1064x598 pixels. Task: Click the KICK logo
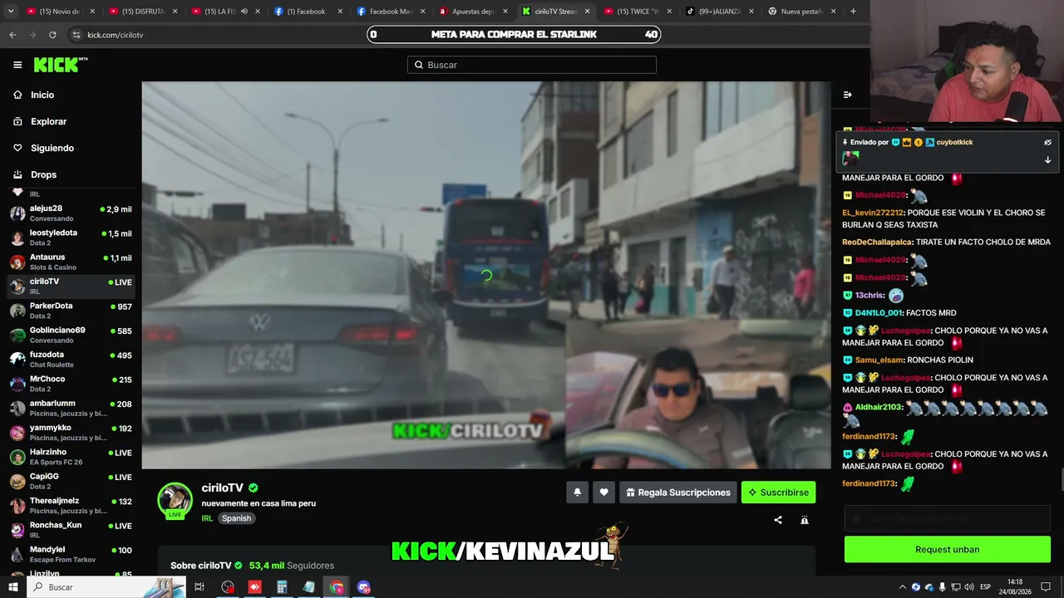pyautogui.click(x=61, y=65)
